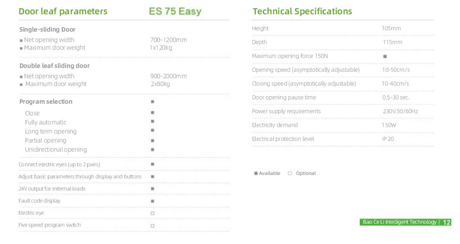Click page number 12 in the footer

click(447, 222)
